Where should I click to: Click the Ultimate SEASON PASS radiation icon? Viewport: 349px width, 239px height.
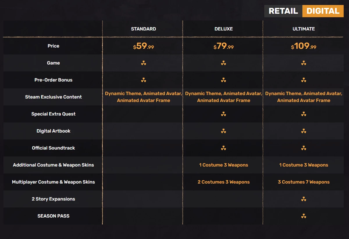click(304, 216)
